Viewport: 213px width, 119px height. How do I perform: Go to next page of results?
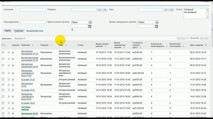click(202, 38)
